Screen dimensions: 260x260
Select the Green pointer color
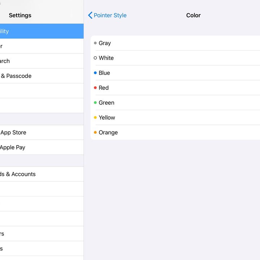[175, 103]
